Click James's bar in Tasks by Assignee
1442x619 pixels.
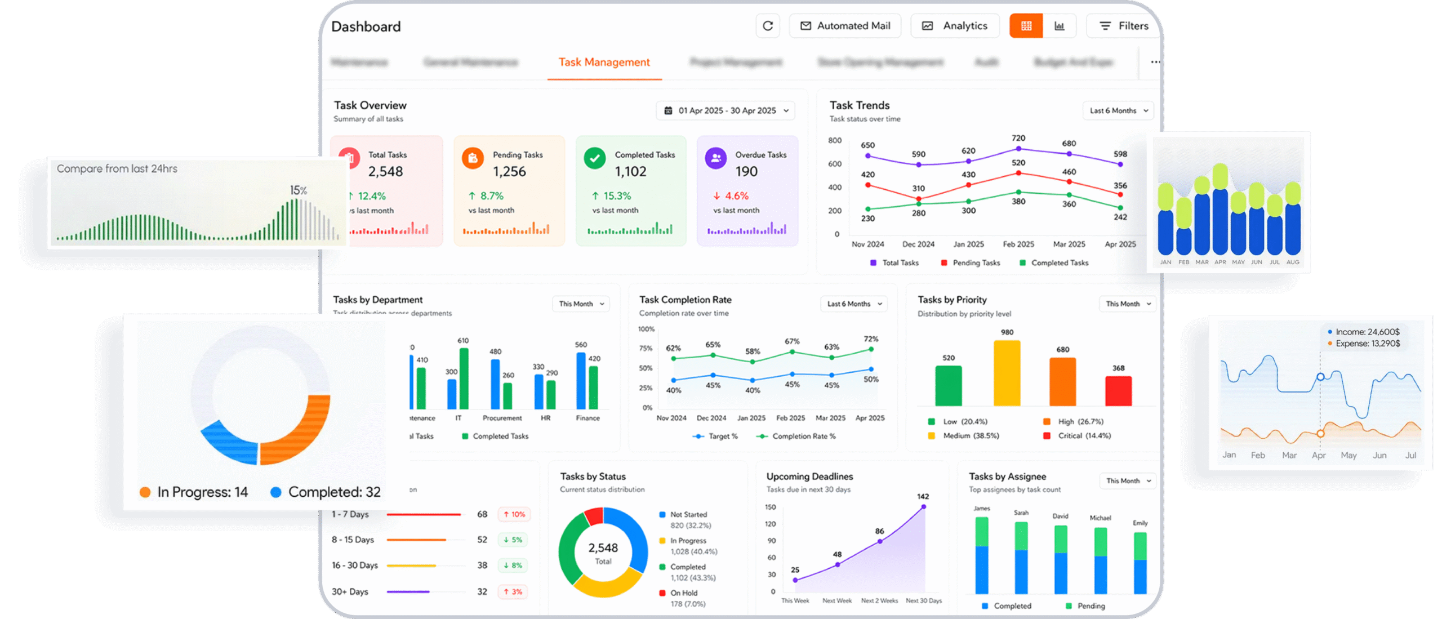pyautogui.click(x=981, y=555)
